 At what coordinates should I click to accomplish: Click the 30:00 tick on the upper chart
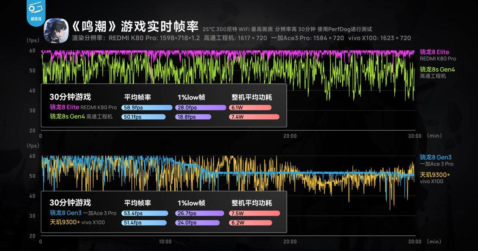pos(415,136)
